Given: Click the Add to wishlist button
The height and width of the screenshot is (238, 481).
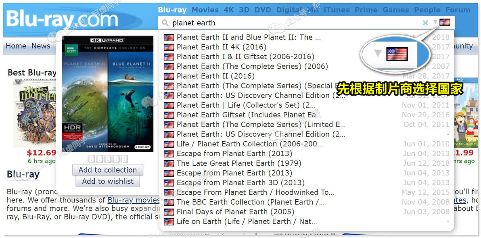Looking at the screenshot, I should [x=108, y=181].
